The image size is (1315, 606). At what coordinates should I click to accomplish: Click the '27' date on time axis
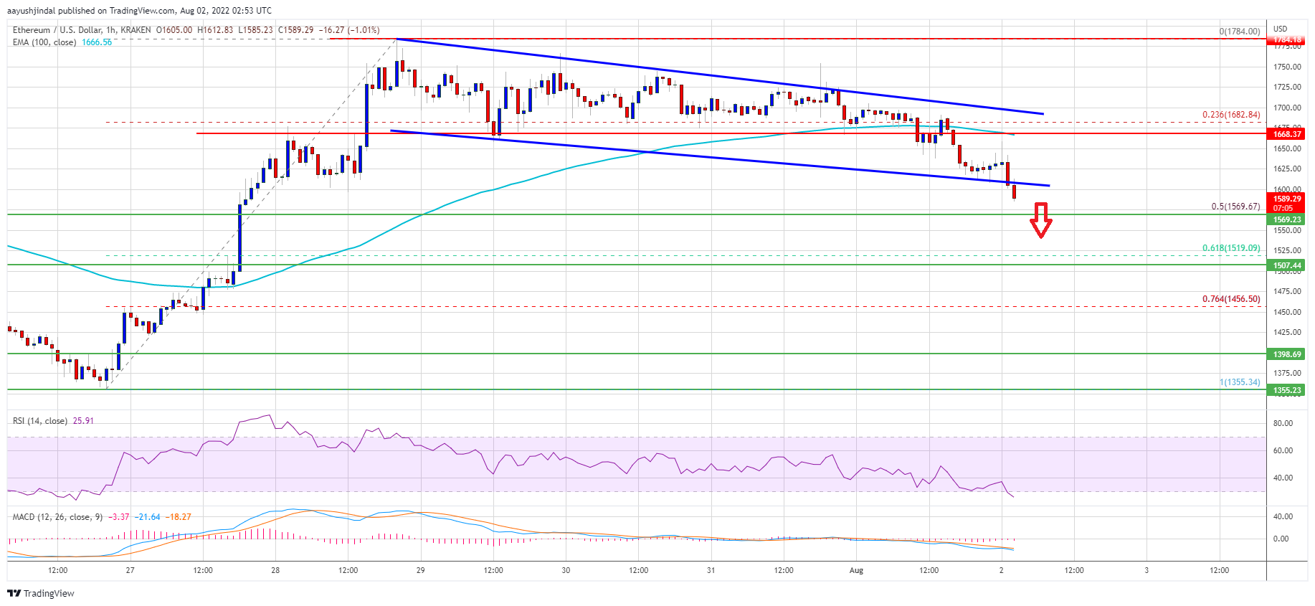coord(130,571)
